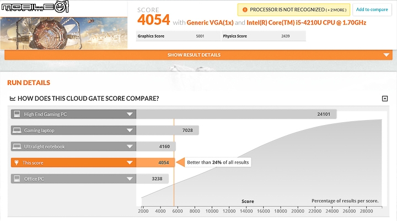
Task: Click the Graphics Score label
Action: (x=151, y=36)
